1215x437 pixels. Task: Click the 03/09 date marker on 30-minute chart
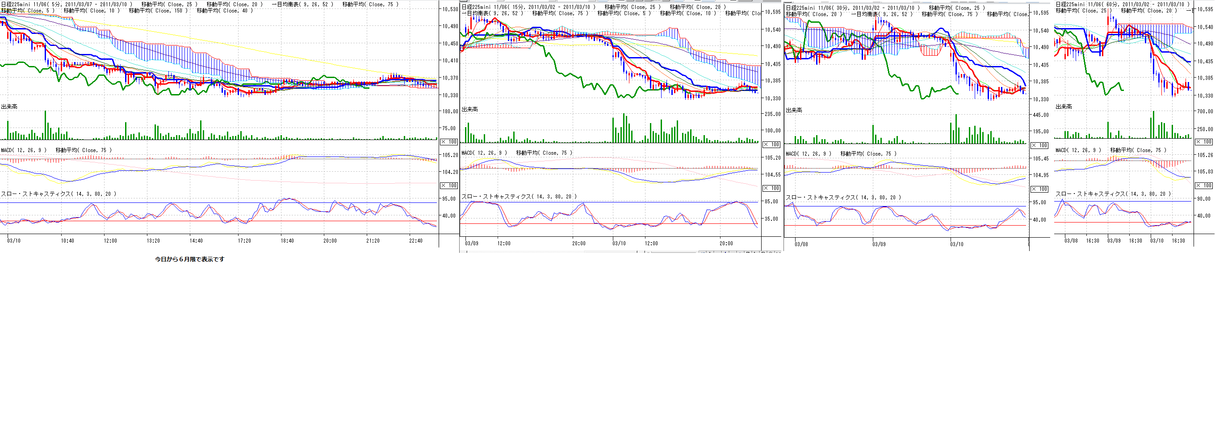click(879, 244)
